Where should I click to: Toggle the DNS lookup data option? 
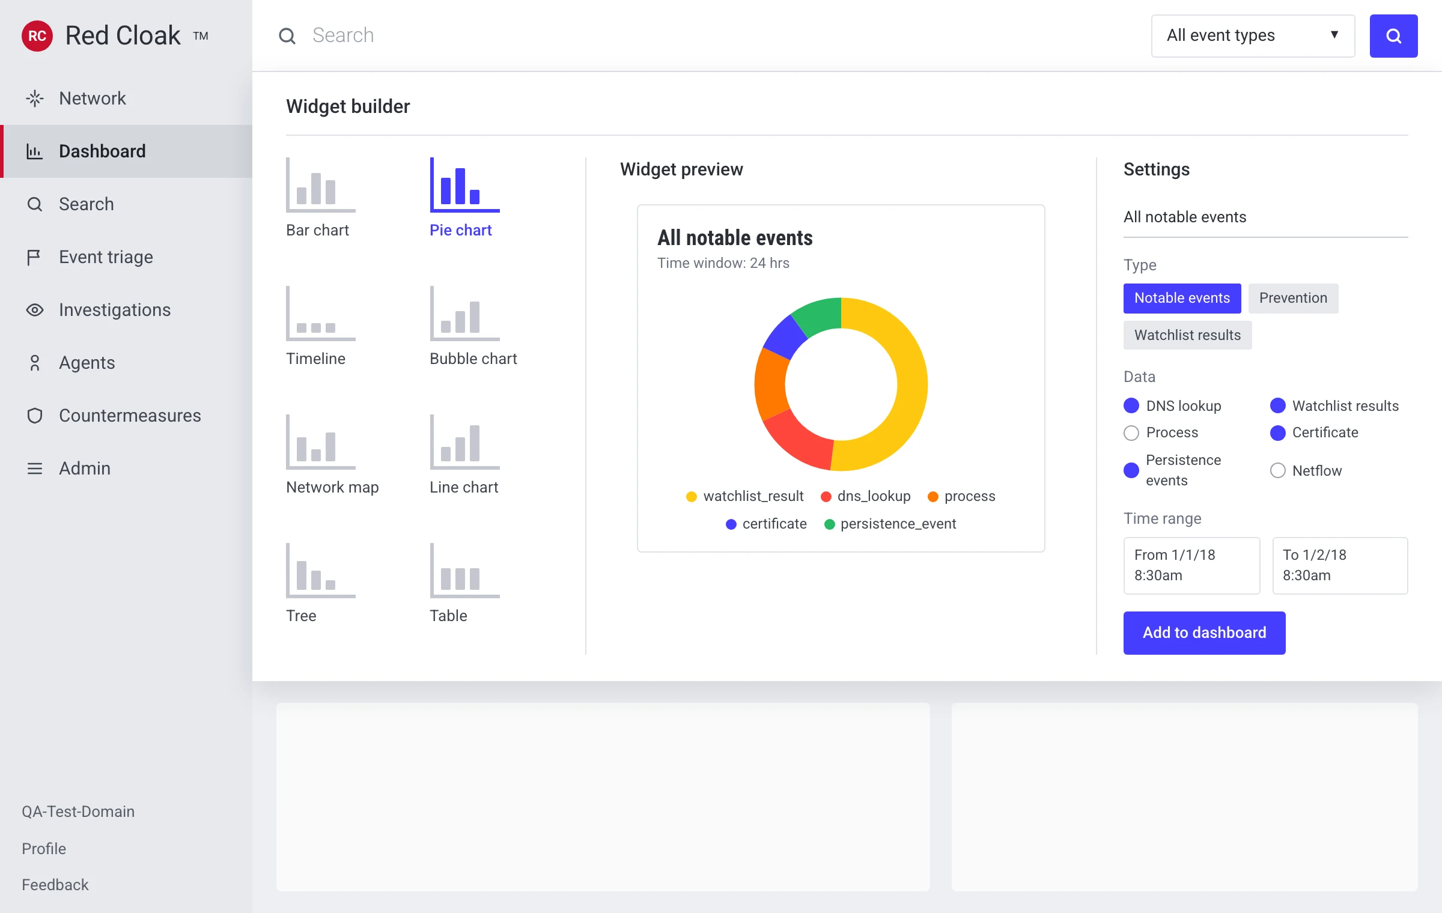pyautogui.click(x=1131, y=406)
